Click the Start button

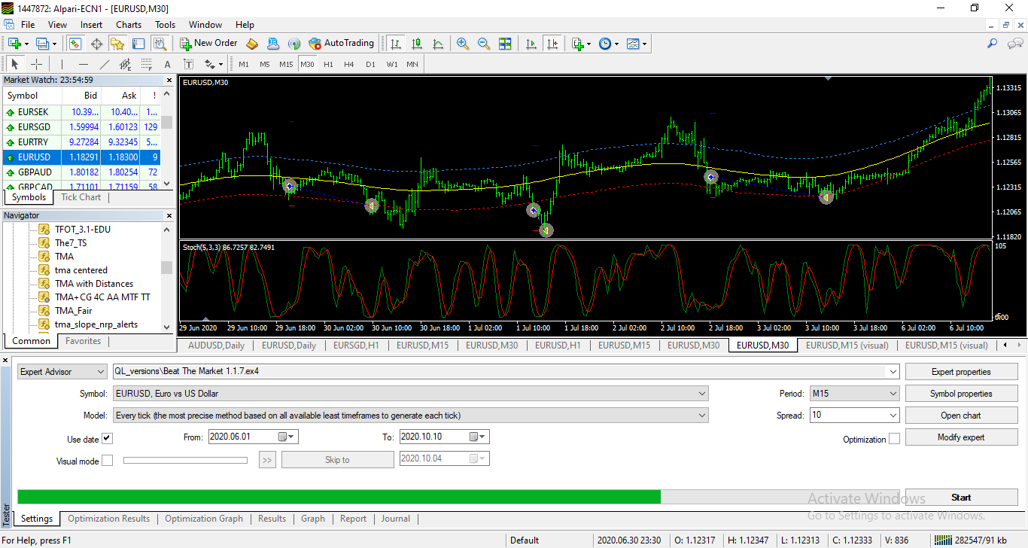[961, 498]
